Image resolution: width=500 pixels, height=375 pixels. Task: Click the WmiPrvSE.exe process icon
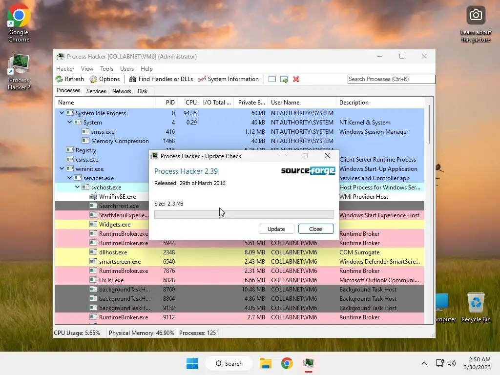tap(93, 196)
